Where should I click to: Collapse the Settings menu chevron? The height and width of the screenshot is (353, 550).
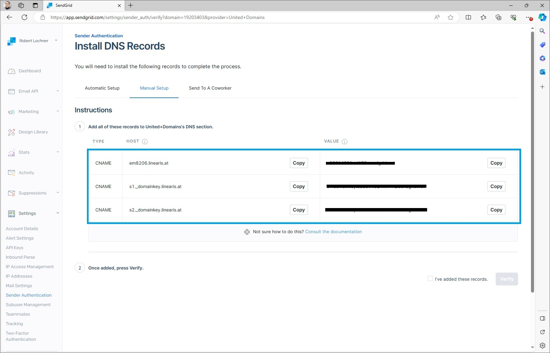coord(58,213)
